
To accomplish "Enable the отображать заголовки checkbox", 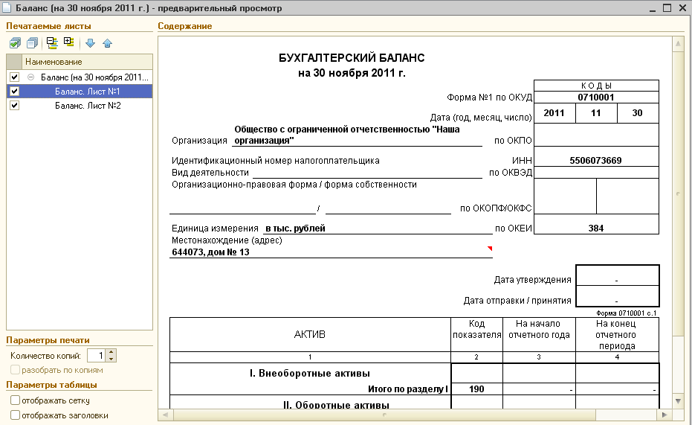I will tap(15, 415).
